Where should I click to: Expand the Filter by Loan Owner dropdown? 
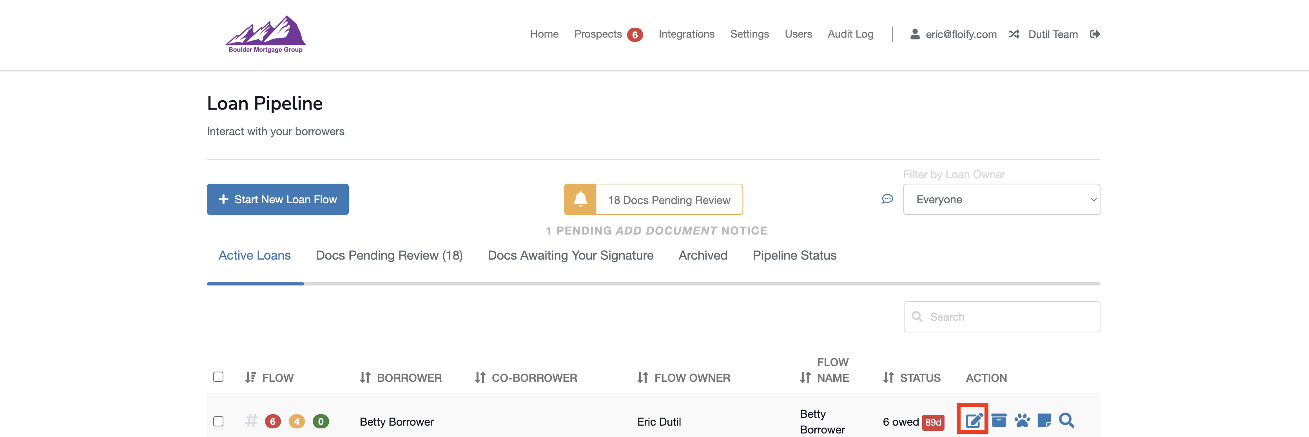coord(1001,199)
